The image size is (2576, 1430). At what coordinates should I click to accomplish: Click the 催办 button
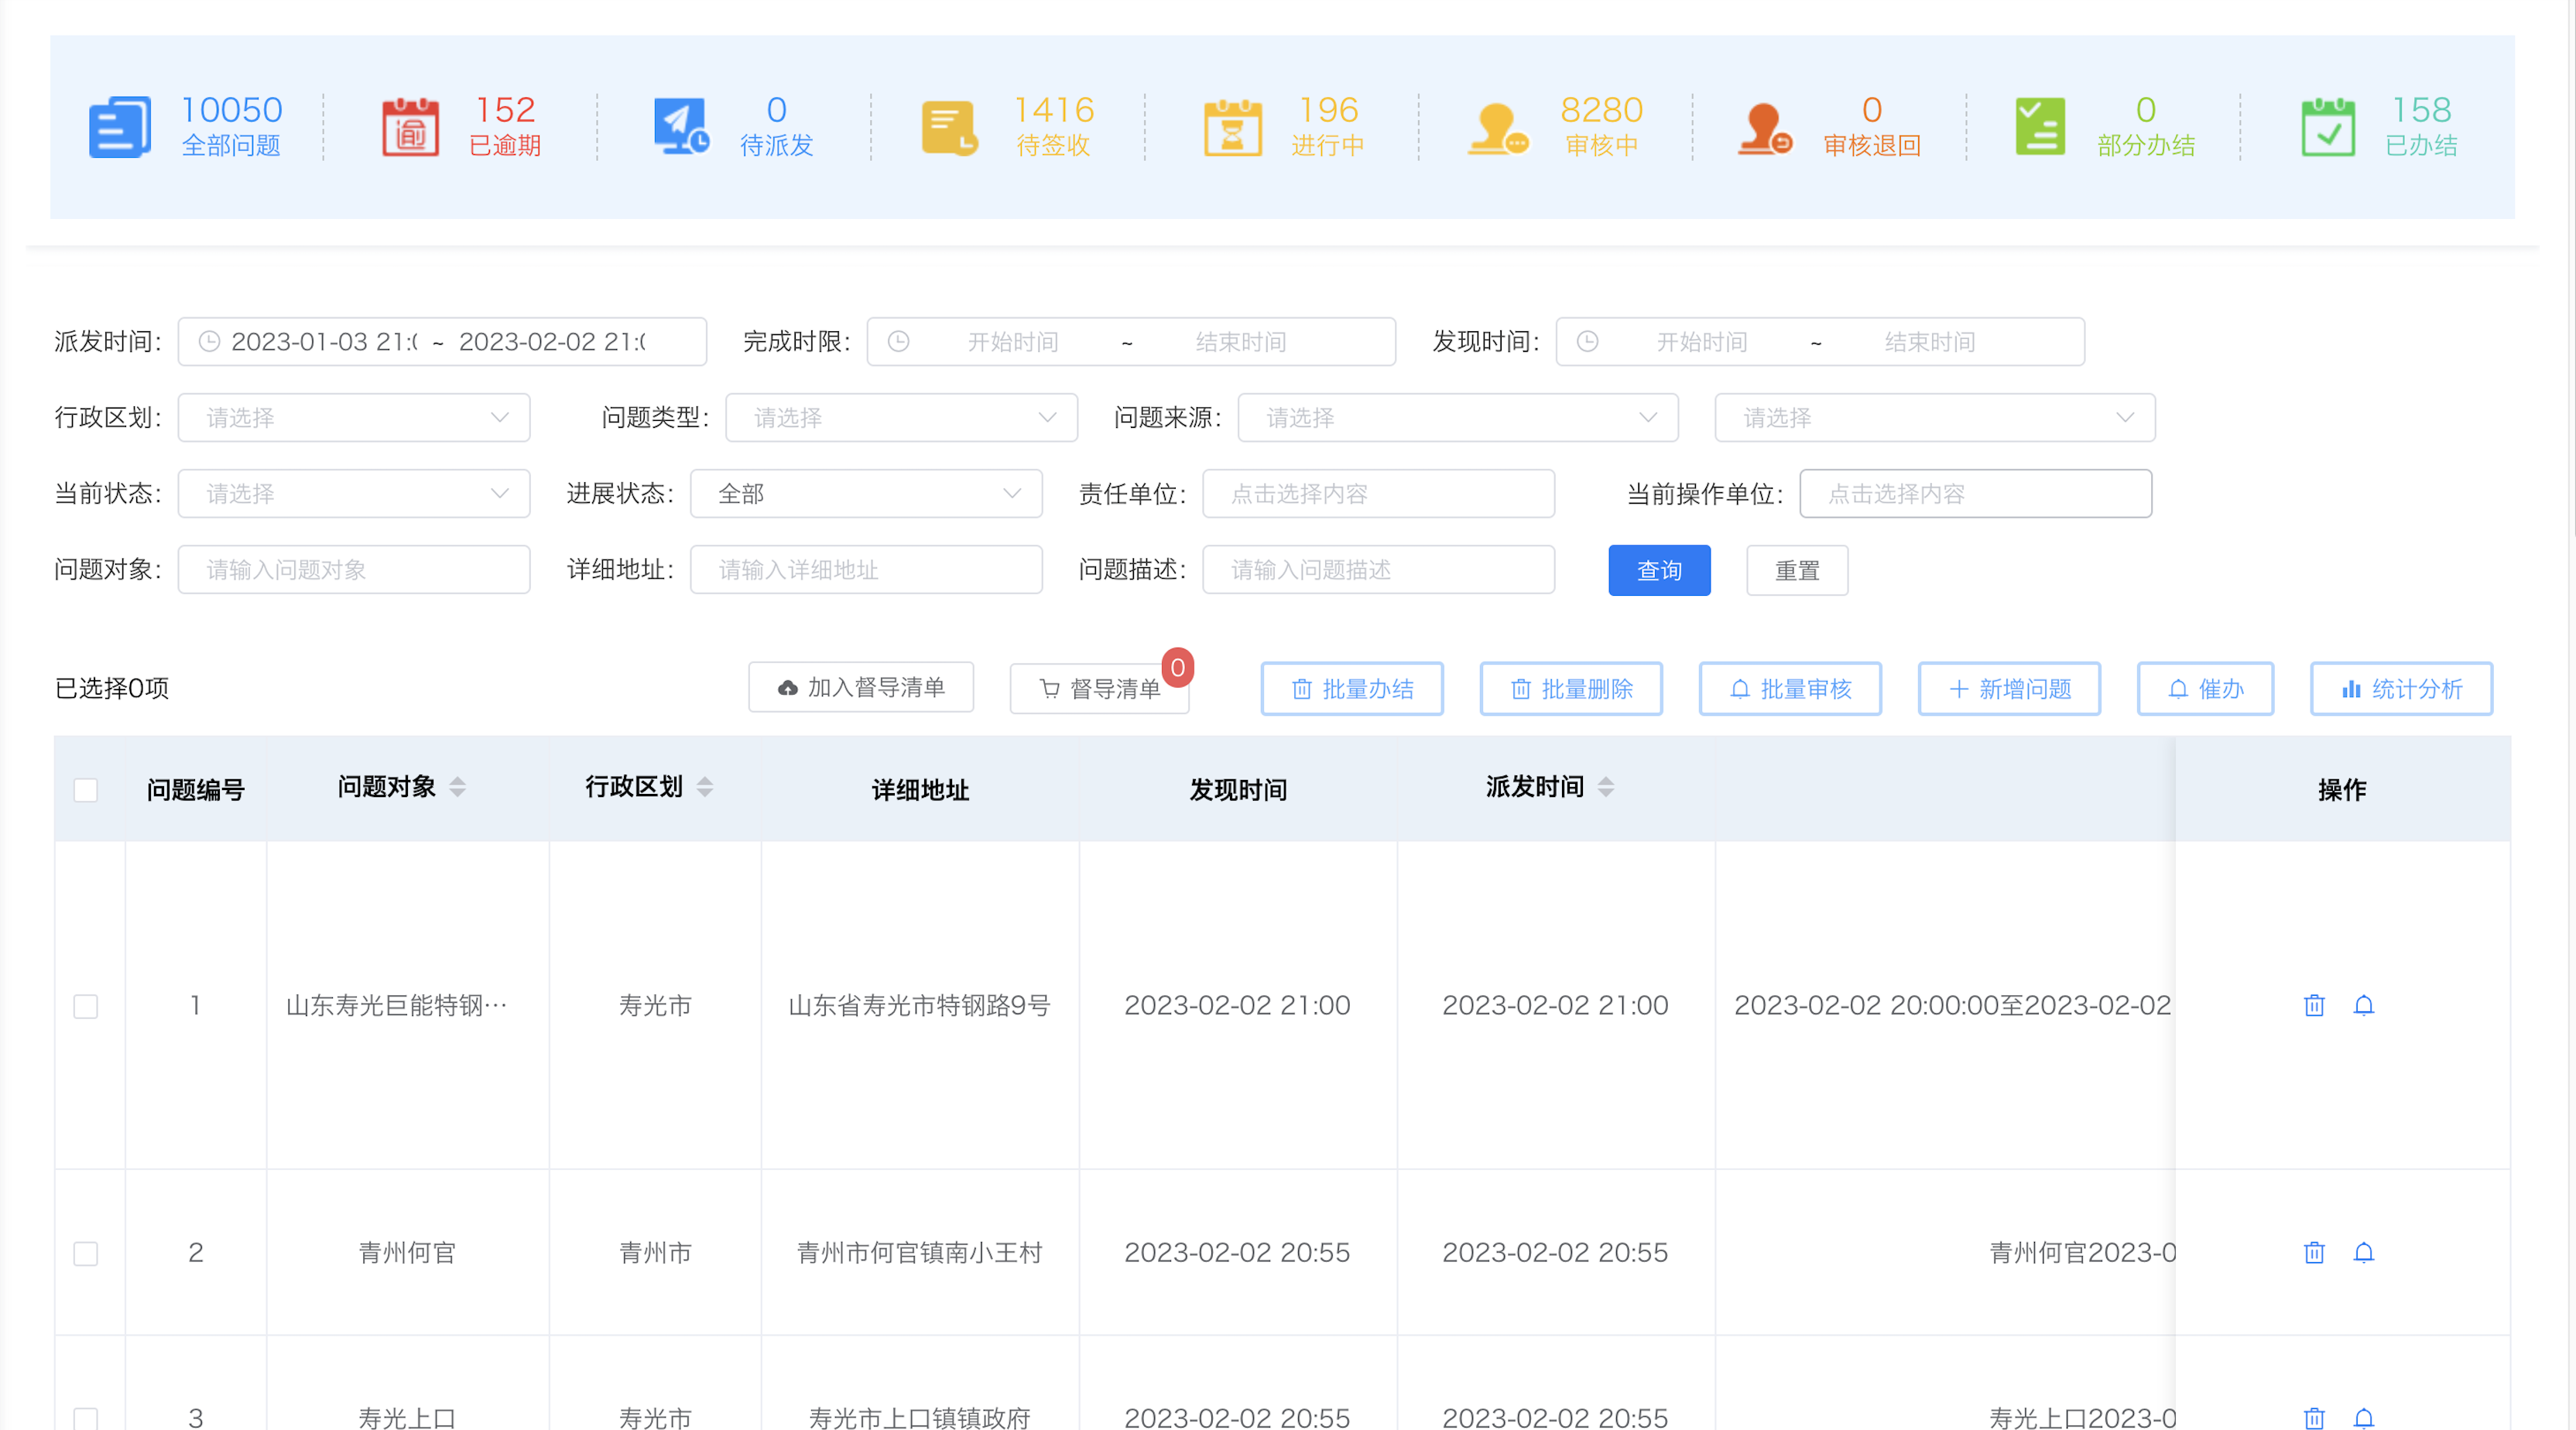point(2205,689)
